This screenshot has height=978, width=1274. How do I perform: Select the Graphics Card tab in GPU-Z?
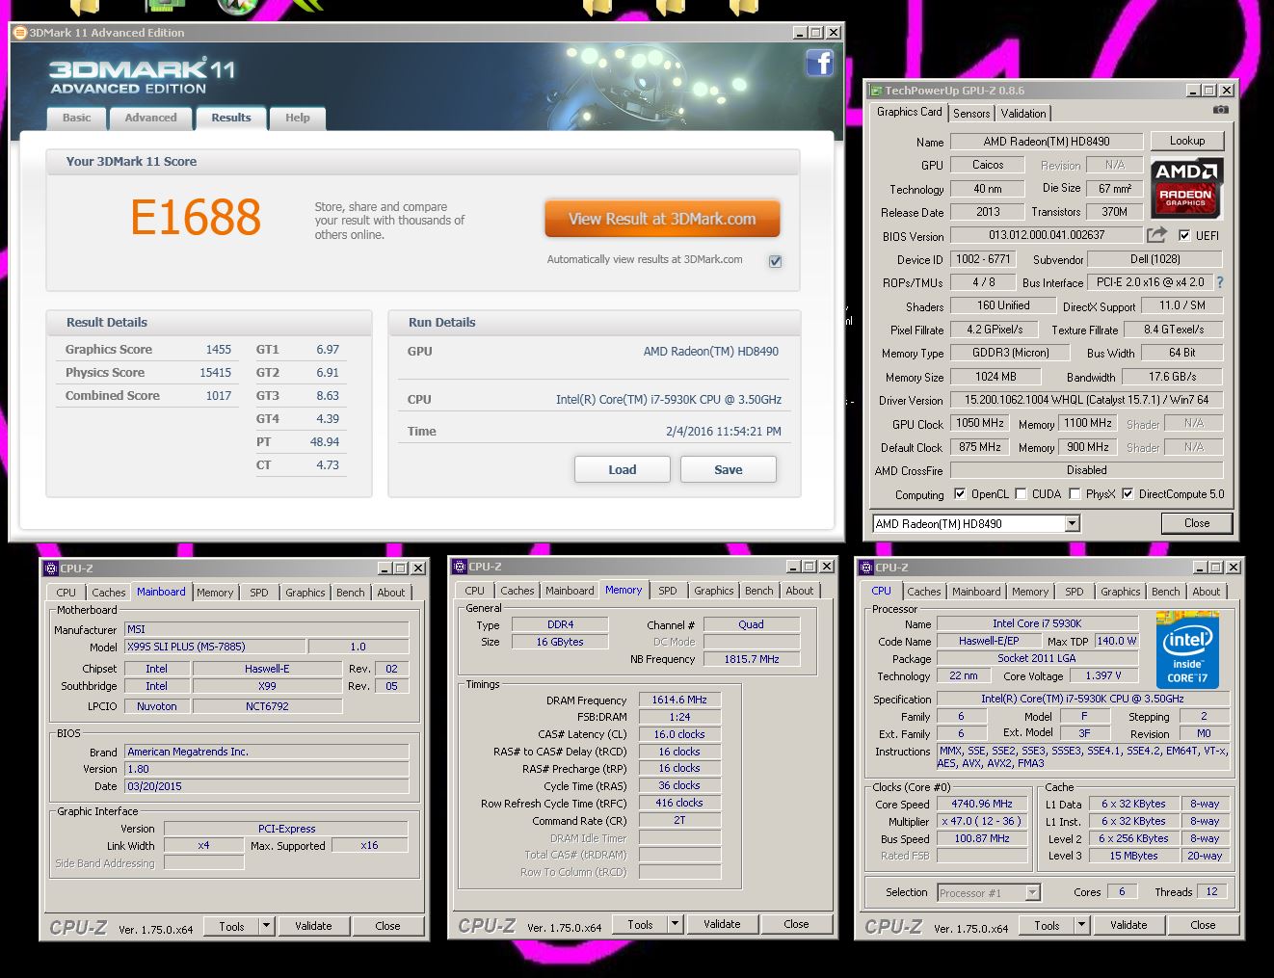coord(910,112)
